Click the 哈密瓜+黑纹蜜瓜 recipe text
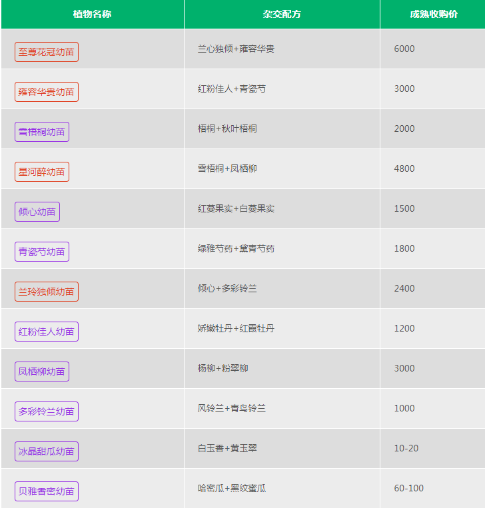 232,488
